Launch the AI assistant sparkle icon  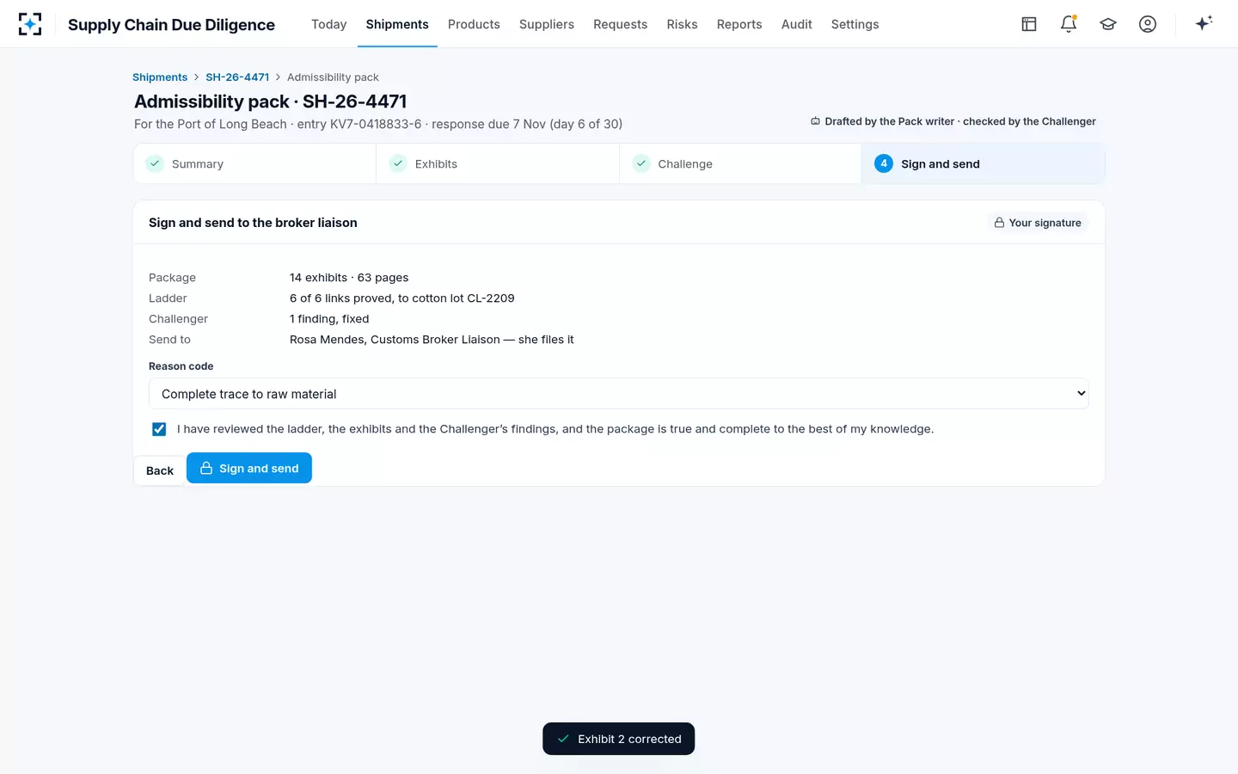[x=1204, y=23]
